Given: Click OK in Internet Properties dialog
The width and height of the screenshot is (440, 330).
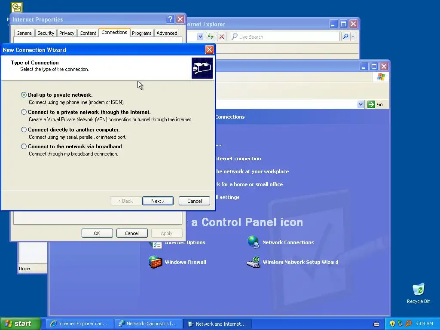Looking at the screenshot, I should [97, 233].
